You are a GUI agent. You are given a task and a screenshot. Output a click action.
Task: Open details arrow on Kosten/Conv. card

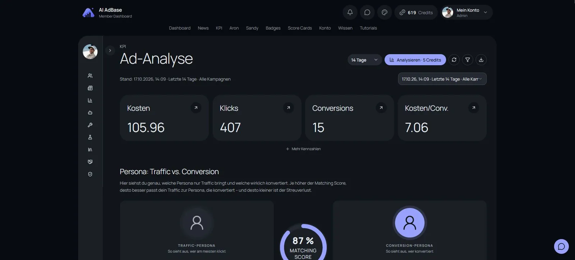pyautogui.click(x=474, y=108)
